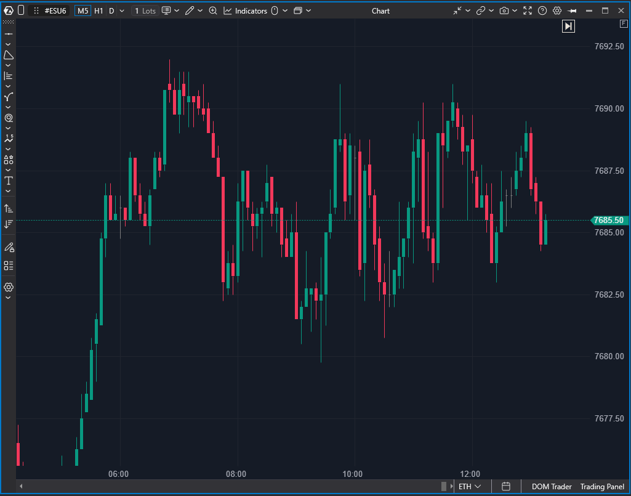Viewport: 631px width, 496px height.
Task: Expand the mouse mode dropdown
Action: pyautogui.click(x=285, y=11)
